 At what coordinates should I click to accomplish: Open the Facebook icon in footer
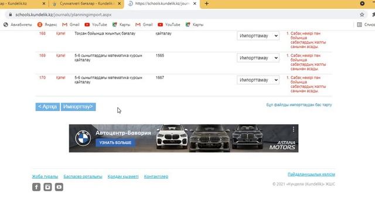pos(36,187)
